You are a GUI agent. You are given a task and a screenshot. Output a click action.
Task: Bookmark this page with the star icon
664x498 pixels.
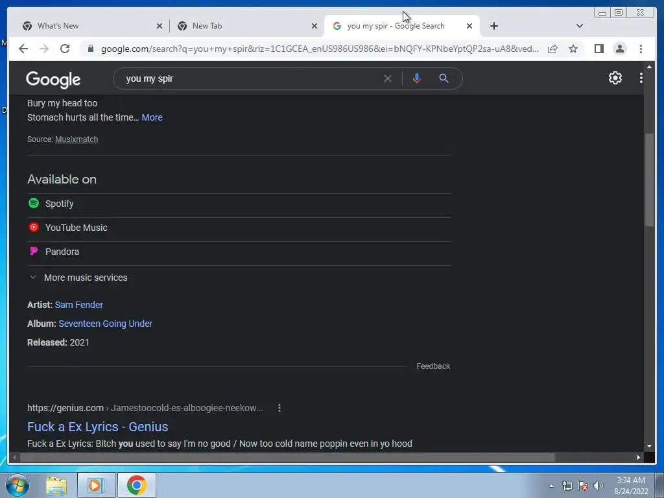pyautogui.click(x=573, y=49)
